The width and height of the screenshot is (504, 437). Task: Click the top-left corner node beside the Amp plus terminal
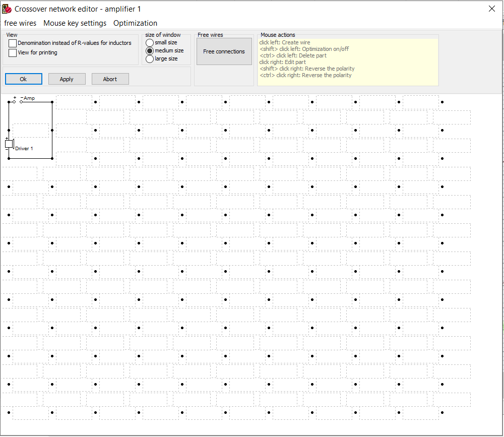pos(9,102)
